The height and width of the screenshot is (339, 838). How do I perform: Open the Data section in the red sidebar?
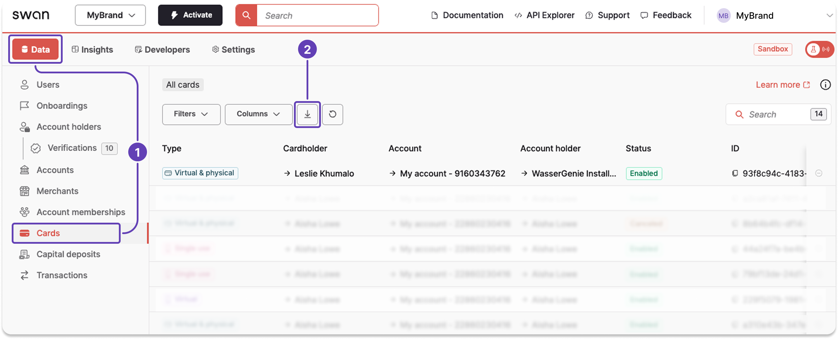click(x=35, y=49)
